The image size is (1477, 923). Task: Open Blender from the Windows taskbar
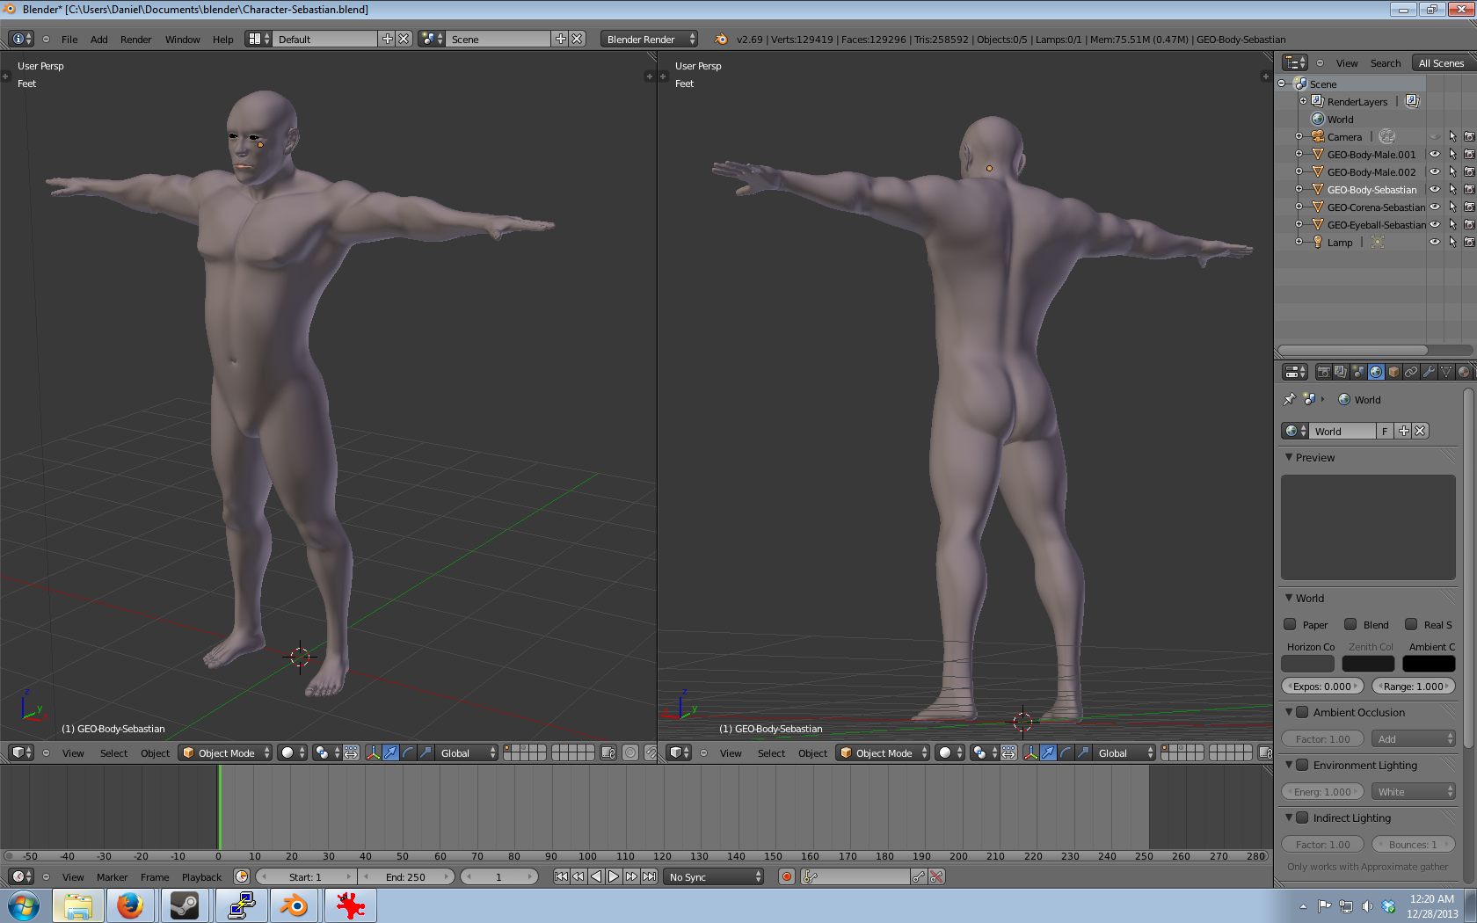click(294, 905)
